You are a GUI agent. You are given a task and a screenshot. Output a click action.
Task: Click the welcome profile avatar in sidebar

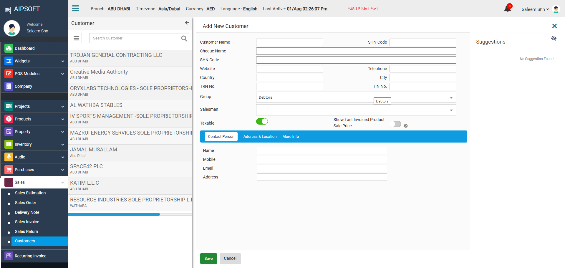[x=12, y=28]
